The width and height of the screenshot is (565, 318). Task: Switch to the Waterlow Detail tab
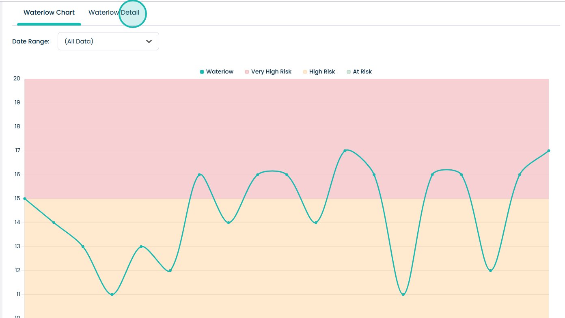click(114, 13)
